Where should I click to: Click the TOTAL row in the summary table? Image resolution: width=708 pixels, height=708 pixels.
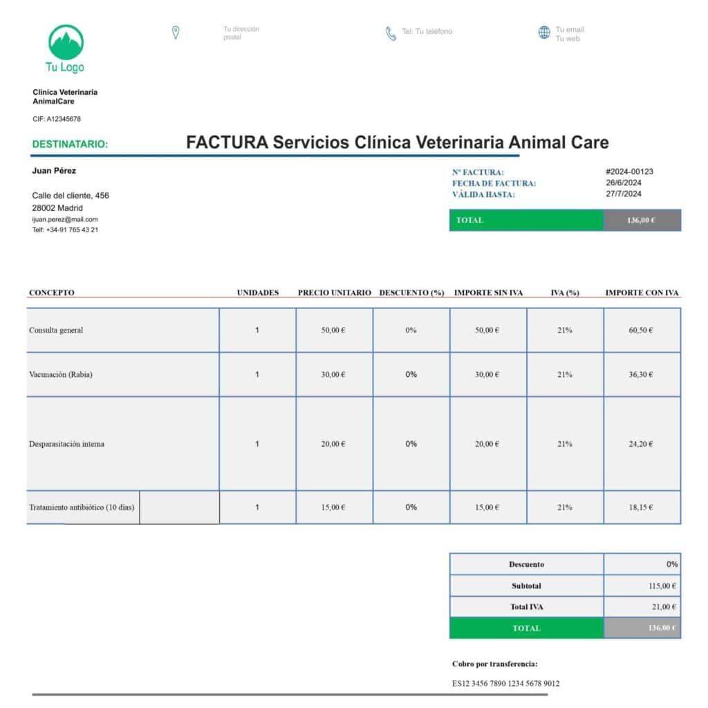point(525,628)
